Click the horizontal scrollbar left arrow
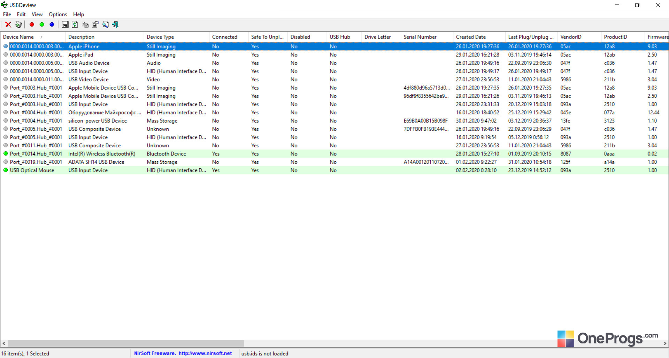This screenshot has width=669, height=358. click(x=4, y=343)
